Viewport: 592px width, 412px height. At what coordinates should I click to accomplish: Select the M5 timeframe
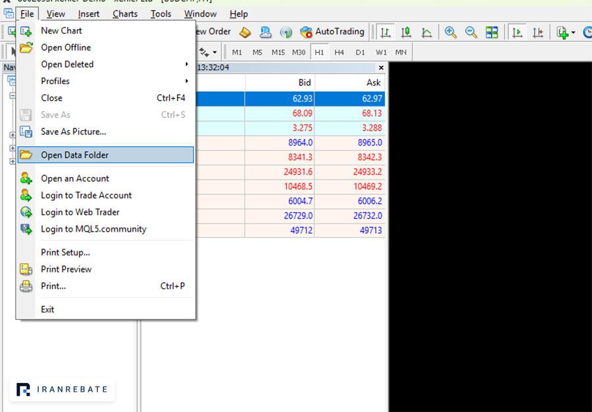(x=257, y=52)
